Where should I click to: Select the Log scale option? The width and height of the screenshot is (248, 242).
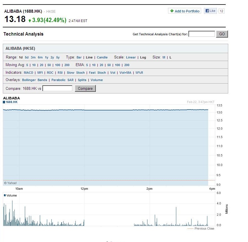pyautogui.click(x=143, y=57)
